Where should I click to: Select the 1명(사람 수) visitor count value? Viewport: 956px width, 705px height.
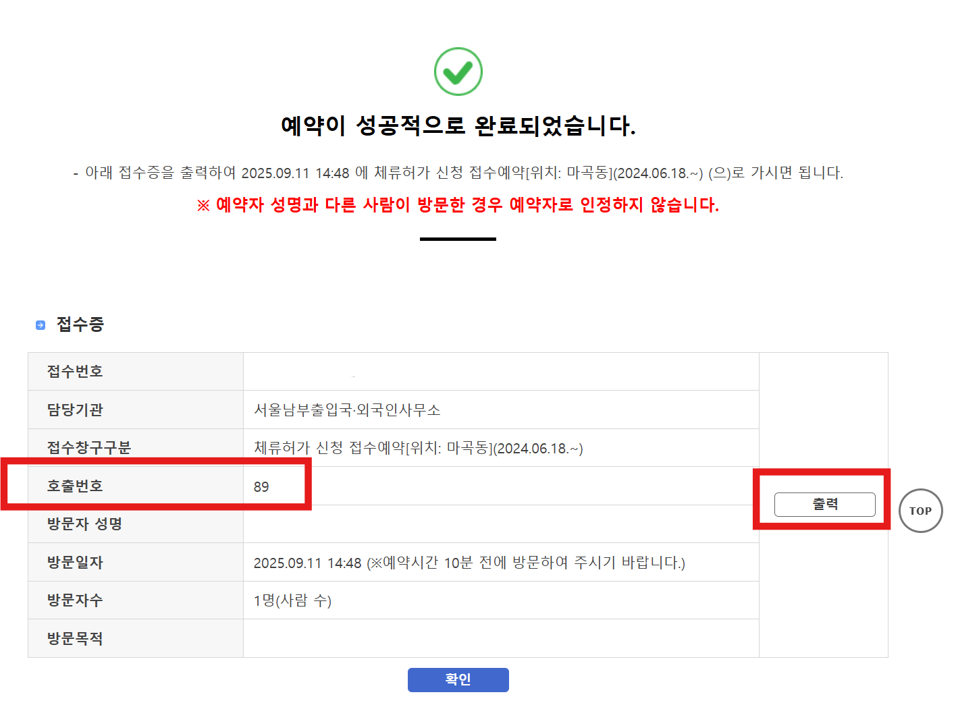[x=292, y=601]
